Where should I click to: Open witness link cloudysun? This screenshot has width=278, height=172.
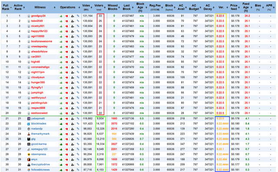(x=38, y=78)
